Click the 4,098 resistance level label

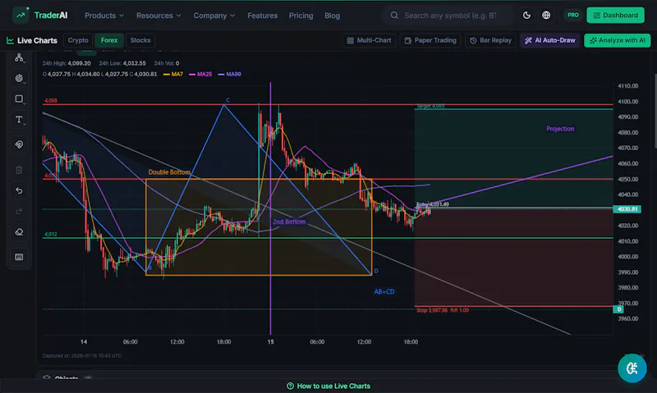[51, 100]
